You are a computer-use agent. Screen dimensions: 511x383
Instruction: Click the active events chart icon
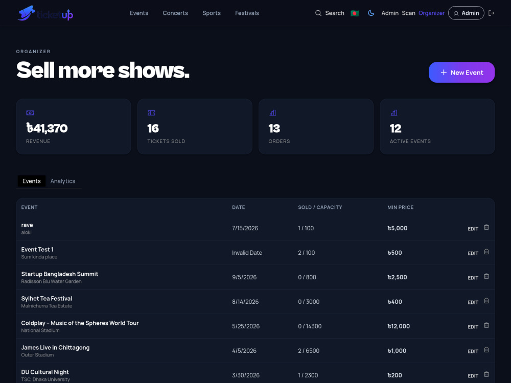pyautogui.click(x=393, y=113)
